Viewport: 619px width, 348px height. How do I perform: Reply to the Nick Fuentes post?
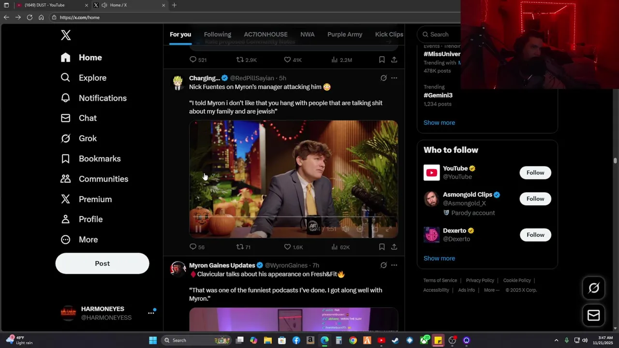(x=197, y=247)
